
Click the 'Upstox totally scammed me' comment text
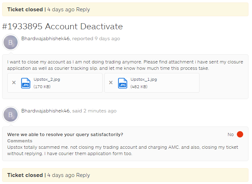[x=123, y=151]
